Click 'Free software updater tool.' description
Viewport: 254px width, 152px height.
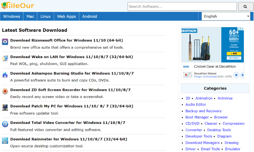coord(35,113)
